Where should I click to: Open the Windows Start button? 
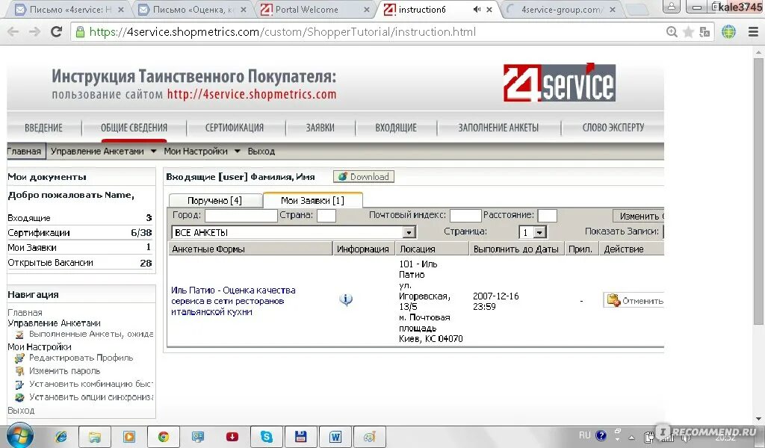pyautogui.click(x=20, y=435)
